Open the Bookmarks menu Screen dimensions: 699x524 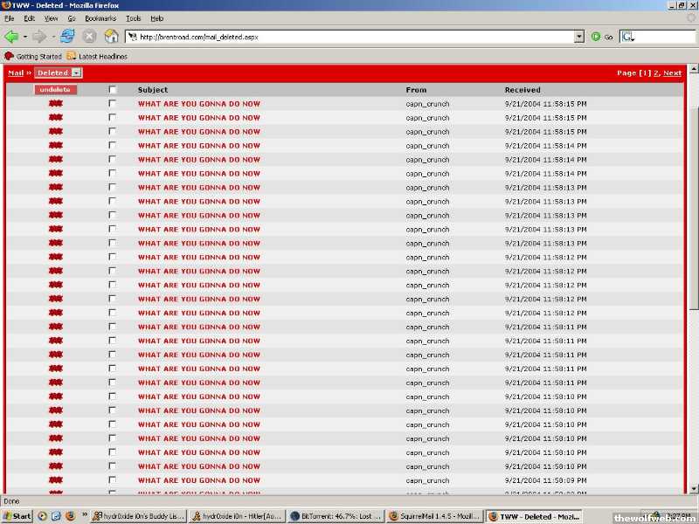tap(100, 17)
